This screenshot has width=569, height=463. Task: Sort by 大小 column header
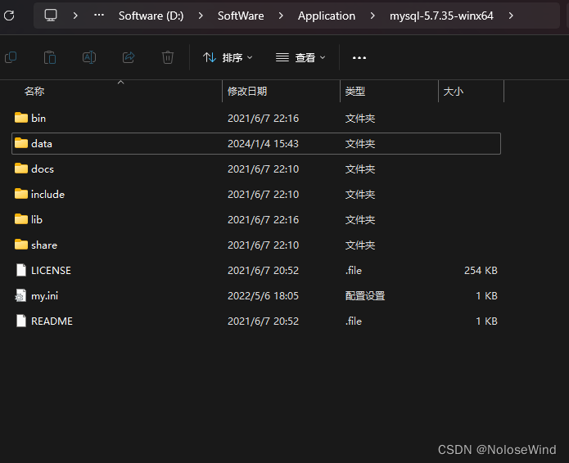[454, 91]
